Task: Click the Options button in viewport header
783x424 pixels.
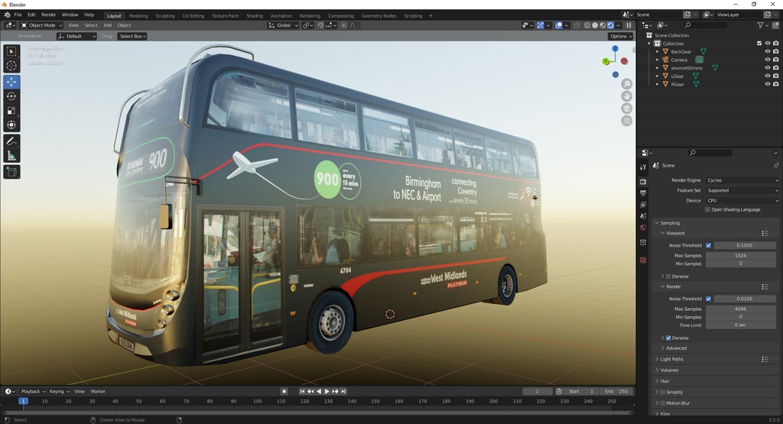Action: pyautogui.click(x=620, y=36)
